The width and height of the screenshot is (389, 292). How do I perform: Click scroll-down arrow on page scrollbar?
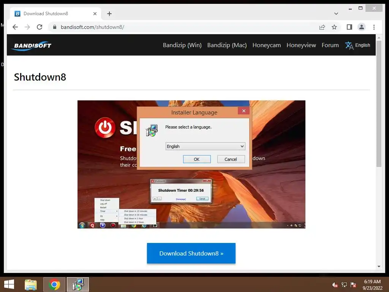click(x=379, y=267)
